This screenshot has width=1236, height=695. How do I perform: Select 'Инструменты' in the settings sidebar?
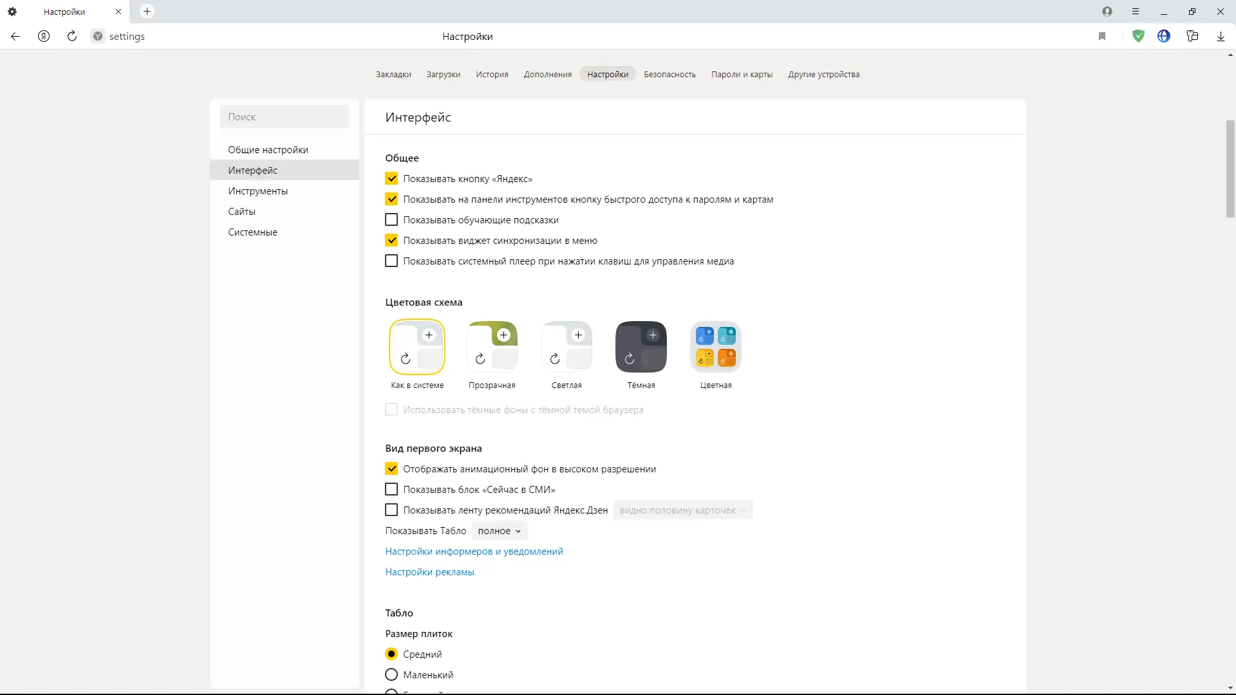[257, 191]
